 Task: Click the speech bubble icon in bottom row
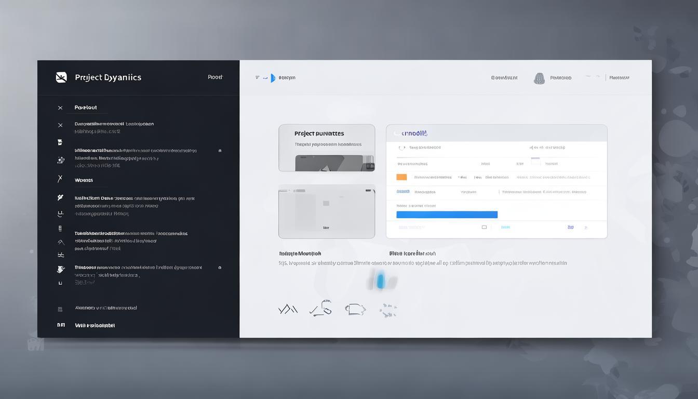(x=355, y=310)
